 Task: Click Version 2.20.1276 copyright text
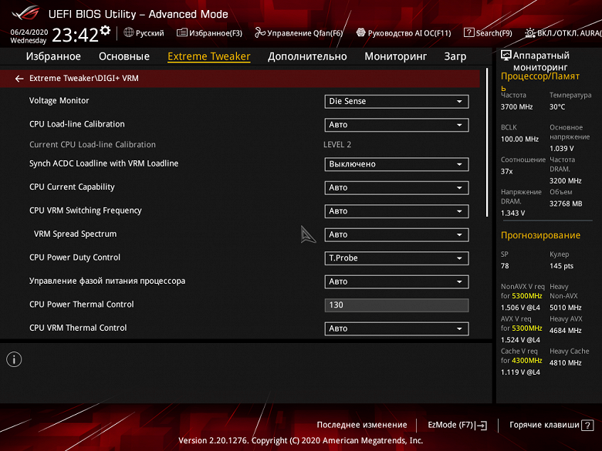pos(301,441)
